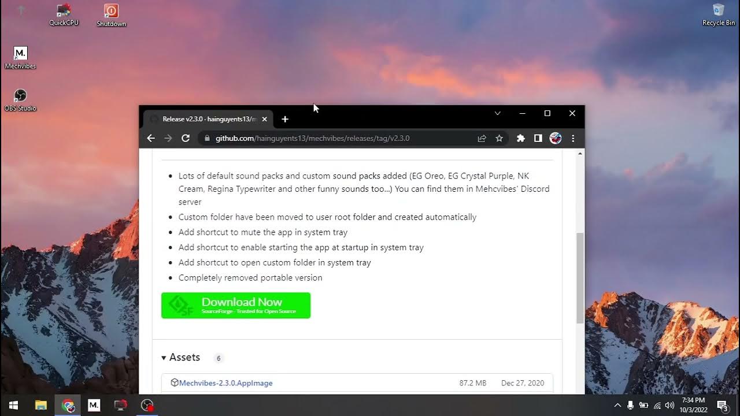Screen dimensions: 740x416
Task: Open Chrome profile avatar
Action: click(x=556, y=138)
